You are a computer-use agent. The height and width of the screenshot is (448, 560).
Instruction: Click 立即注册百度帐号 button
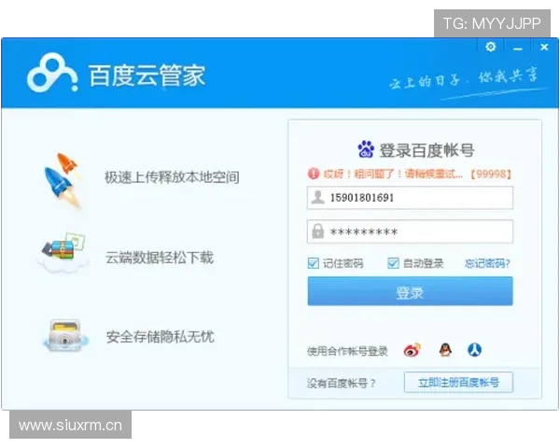pyautogui.click(x=458, y=383)
